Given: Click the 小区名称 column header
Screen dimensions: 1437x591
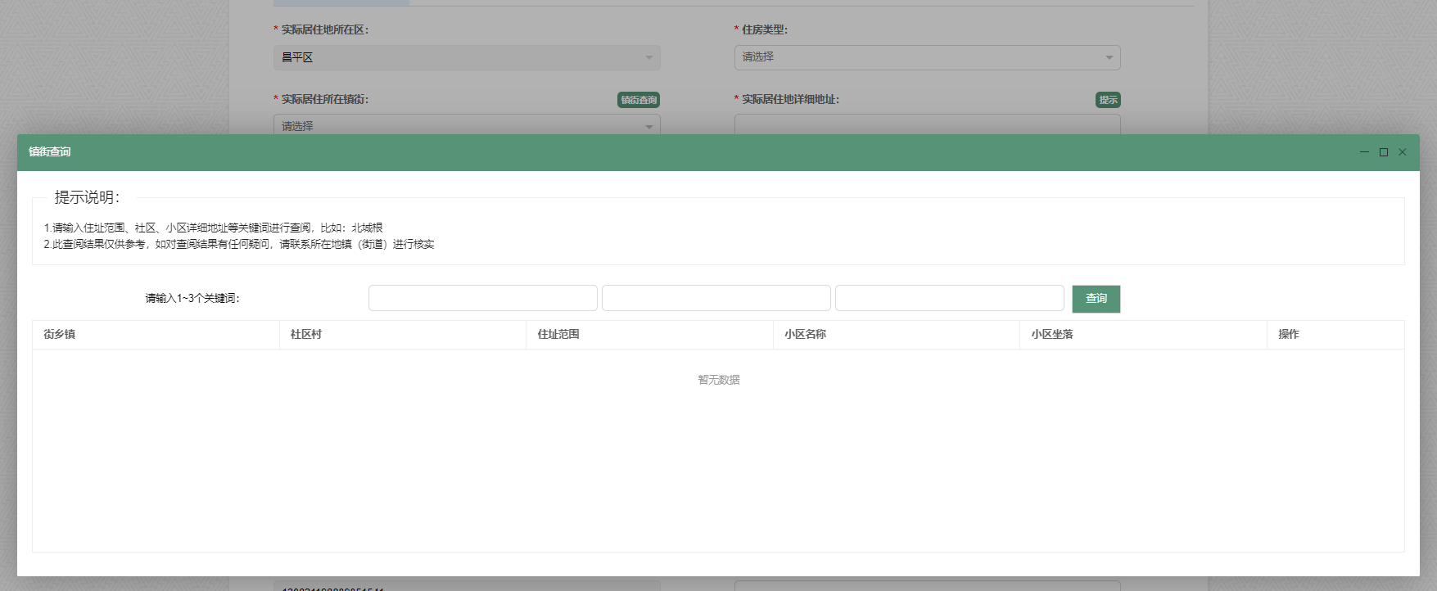Looking at the screenshot, I should click(805, 334).
